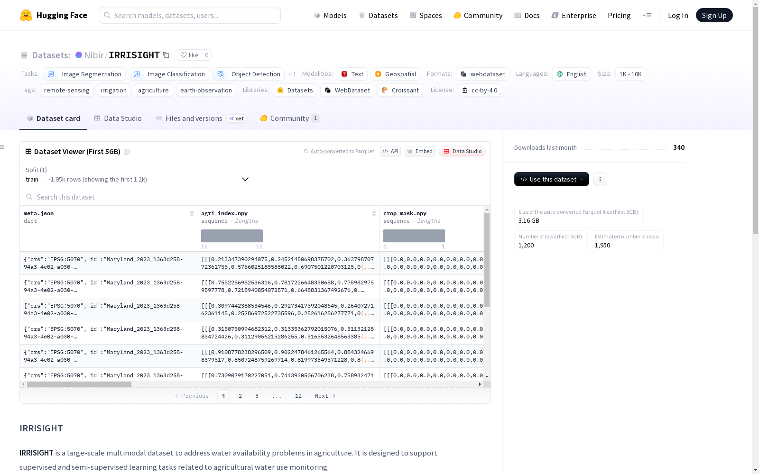
Task: Open the Spaces menu item
Action: coord(426,15)
